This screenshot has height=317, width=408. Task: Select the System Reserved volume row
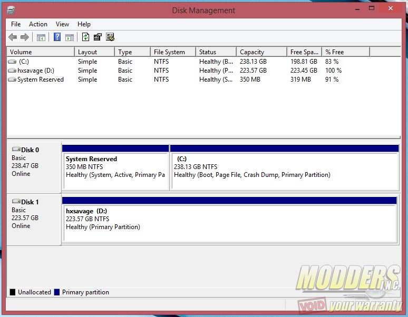coord(204,80)
